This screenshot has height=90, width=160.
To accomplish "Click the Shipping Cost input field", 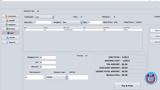I will coord(48,57).
